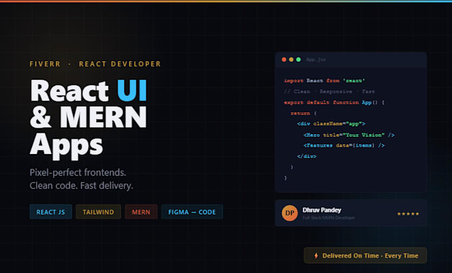Click the red dot in code window

tap(284, 59)
